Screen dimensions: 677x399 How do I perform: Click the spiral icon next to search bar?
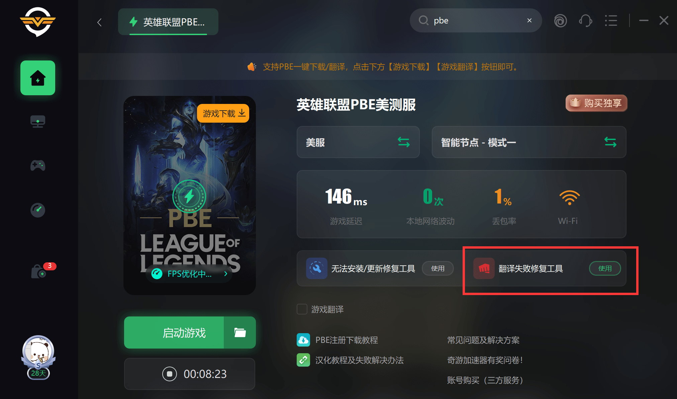tap(561, 21)
